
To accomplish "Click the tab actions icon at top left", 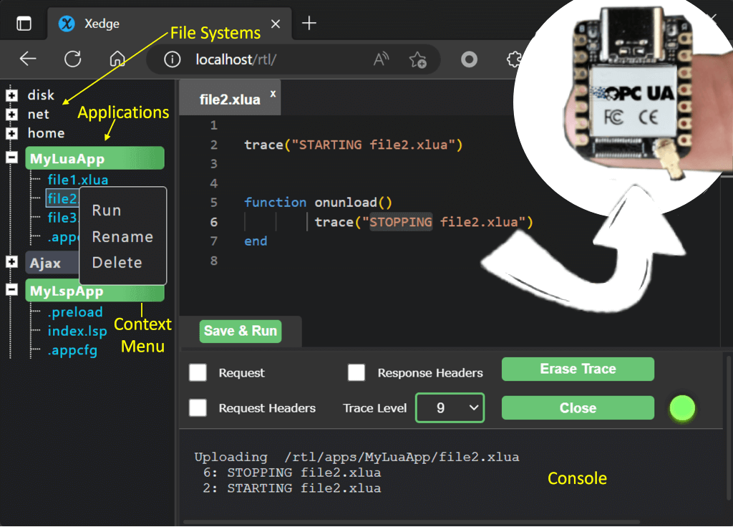I will [x=24, y=23].
